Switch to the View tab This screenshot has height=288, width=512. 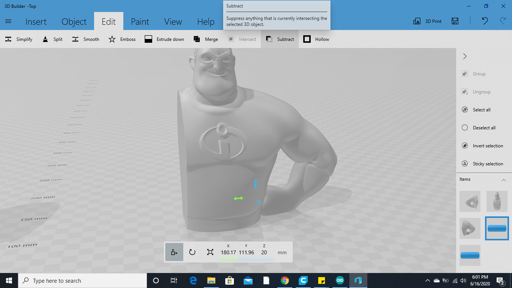coord(173,21)
